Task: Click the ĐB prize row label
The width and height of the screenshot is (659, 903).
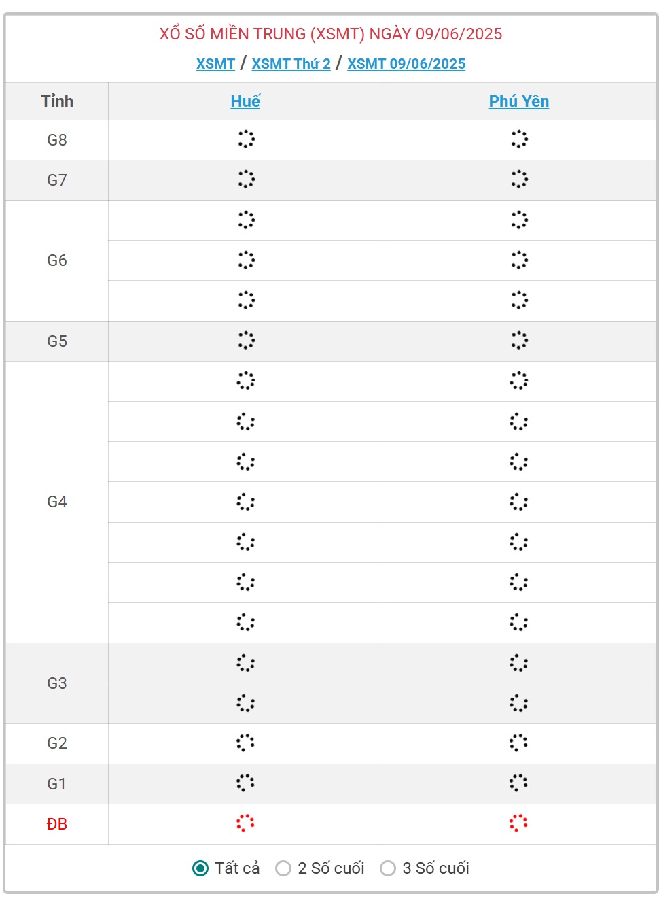Action: point(57,824)
